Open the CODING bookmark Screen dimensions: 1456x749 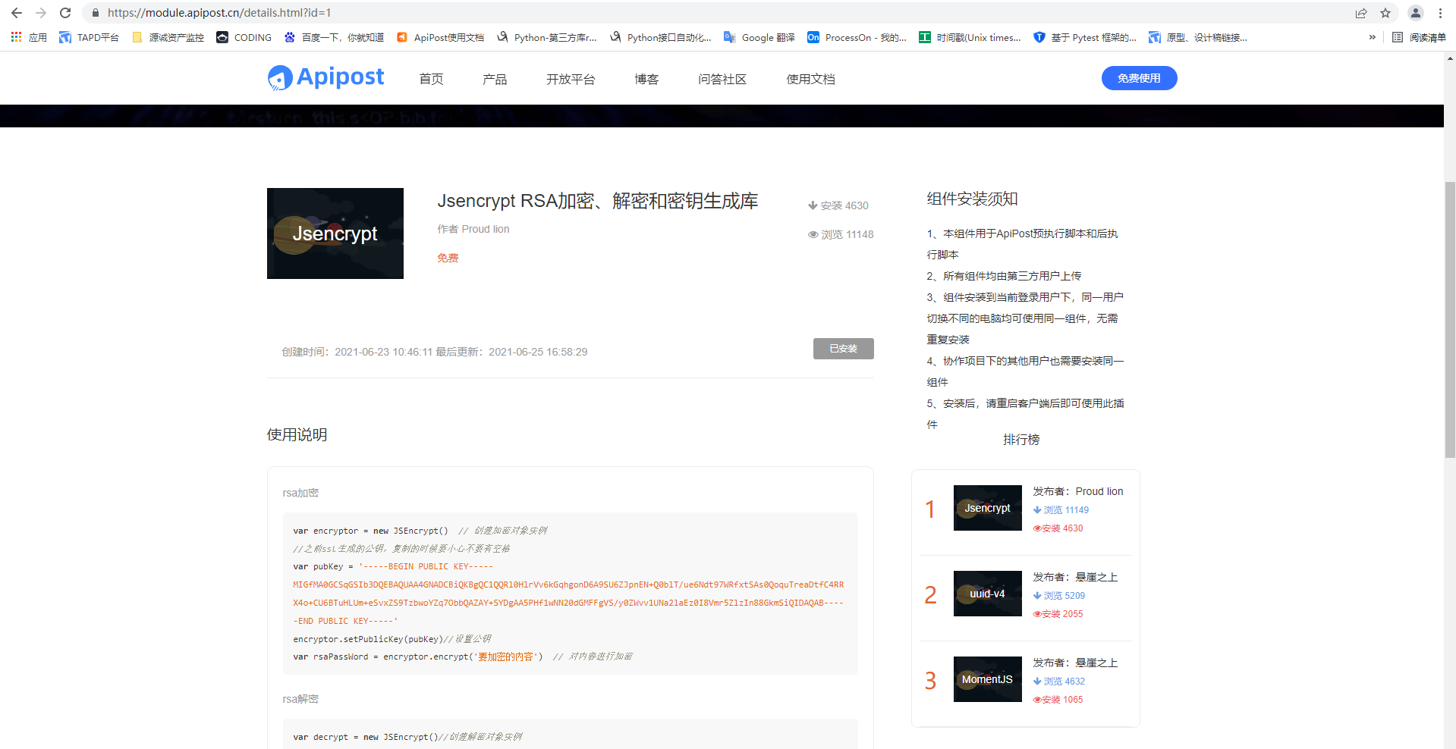[x=244, y=37]
